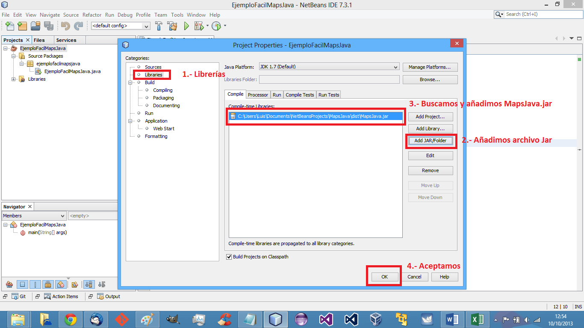584x328 pixels.
Task: Collapse the EjemploFacilMapsJava project node
Action: point(5,48)
